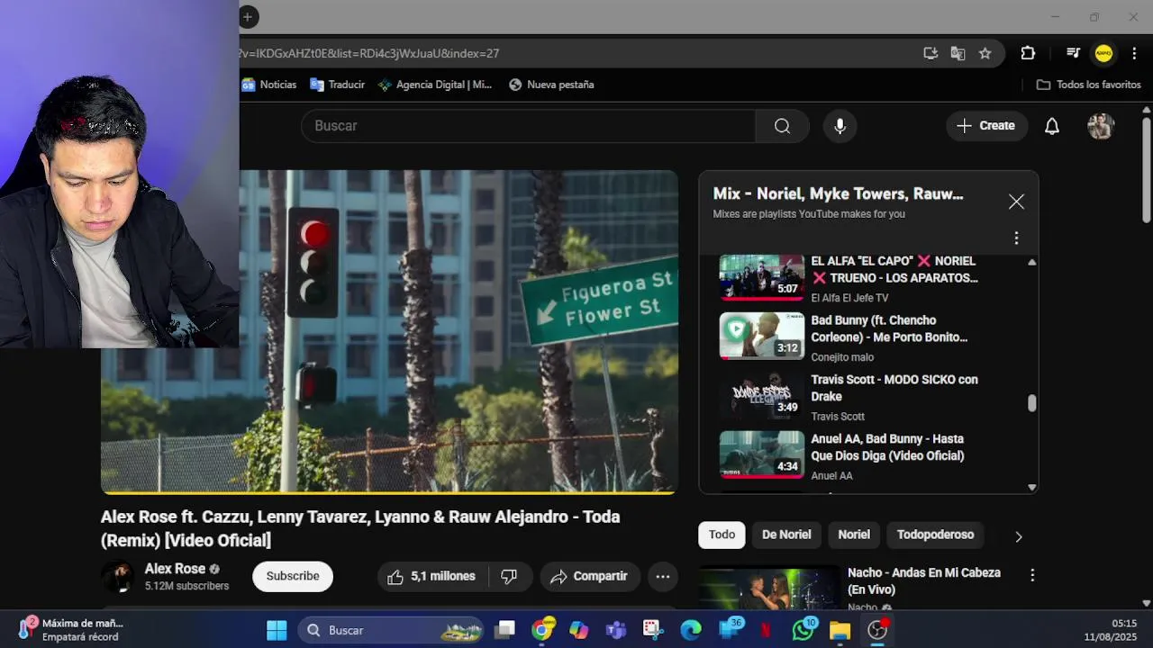
Task: Open Agencia Digital bookmark
Action: point(435,85)
